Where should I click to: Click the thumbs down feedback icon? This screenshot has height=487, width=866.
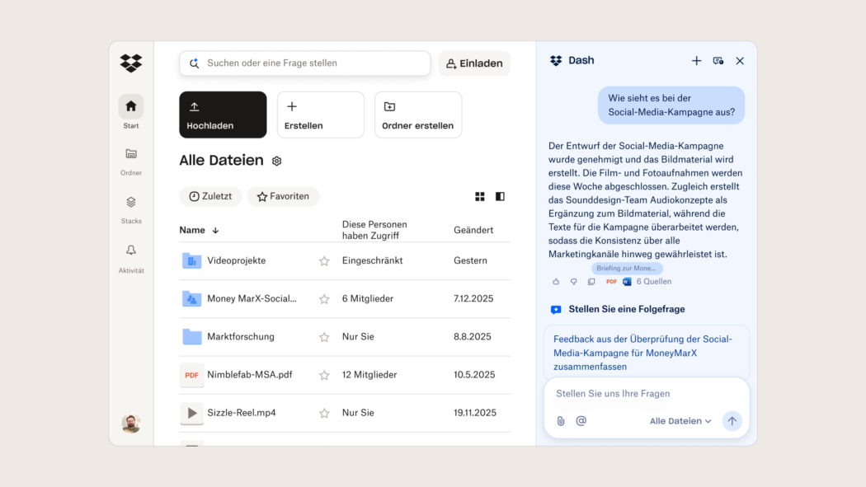pyautogui.click(x=574, y=282)
